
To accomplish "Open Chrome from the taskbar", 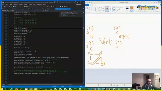I will pyautogui.click(x=31, y=89).
